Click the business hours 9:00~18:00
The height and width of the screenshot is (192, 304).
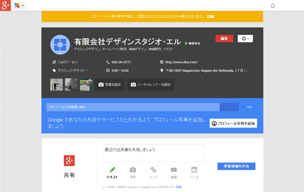(120, 71)
